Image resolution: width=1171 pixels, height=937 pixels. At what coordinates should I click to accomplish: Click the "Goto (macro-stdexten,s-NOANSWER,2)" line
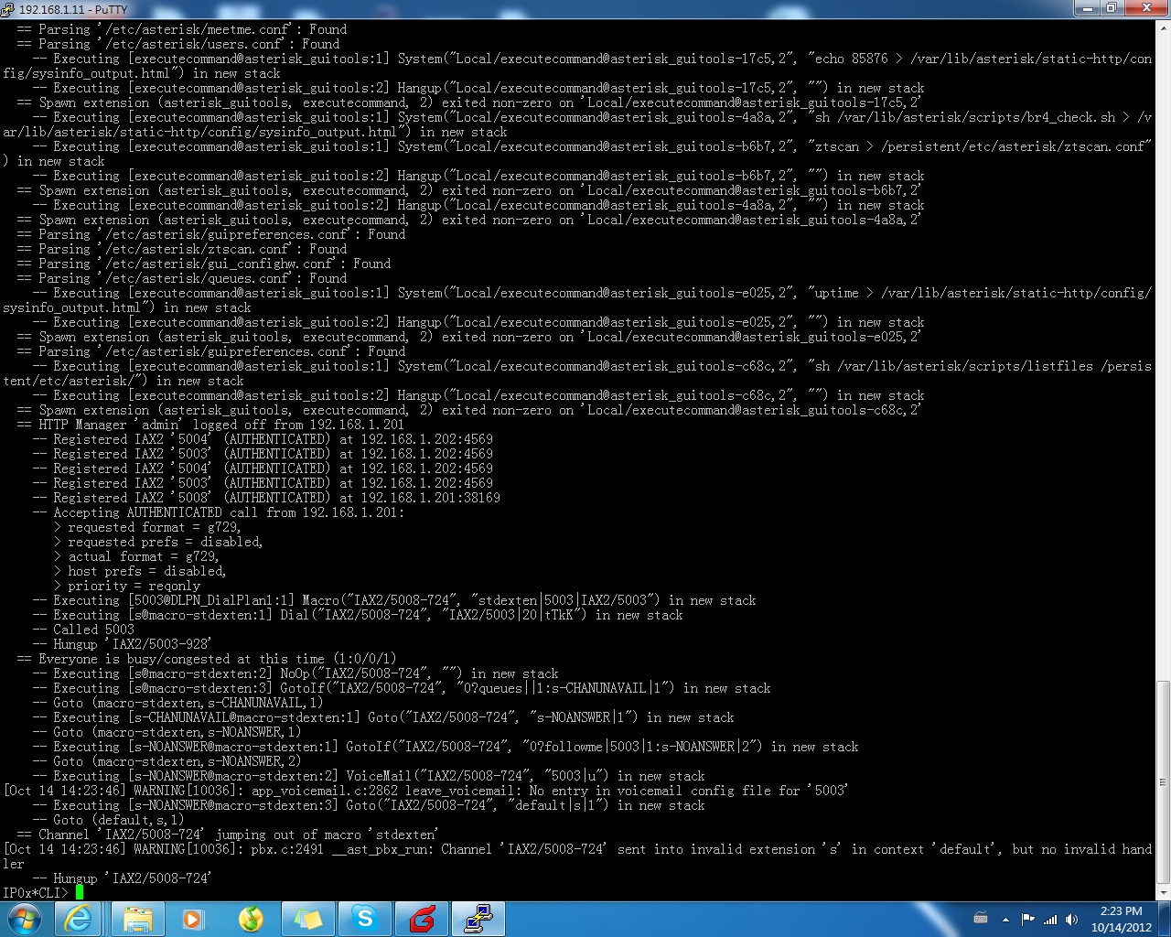167,761
